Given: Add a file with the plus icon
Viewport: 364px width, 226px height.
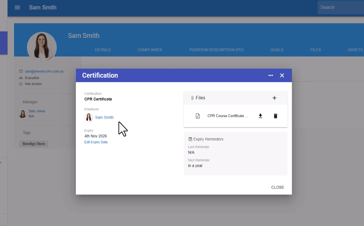Looking at the screenshot, I should tap(274, 98).
